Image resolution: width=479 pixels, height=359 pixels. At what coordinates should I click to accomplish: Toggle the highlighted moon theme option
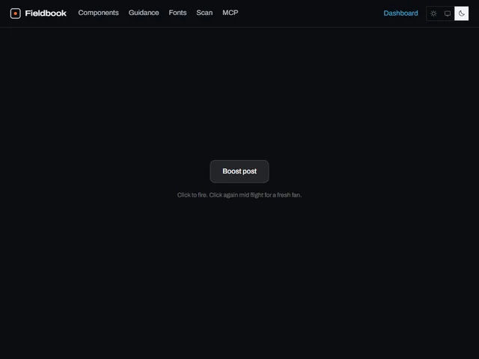pyautogui.click(x=461, y=13)
